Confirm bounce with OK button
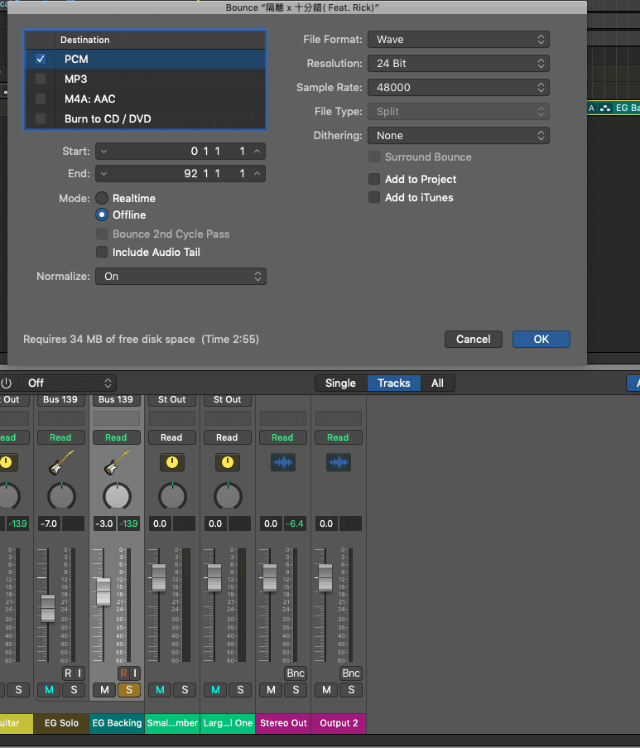Image resolution: width=640 pixels, height=748 pixels. click(541, 339)
